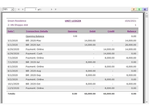Open the 100% zoom dropdown
This screenshot has width=149, height=111.
click(x=12, y=9)
